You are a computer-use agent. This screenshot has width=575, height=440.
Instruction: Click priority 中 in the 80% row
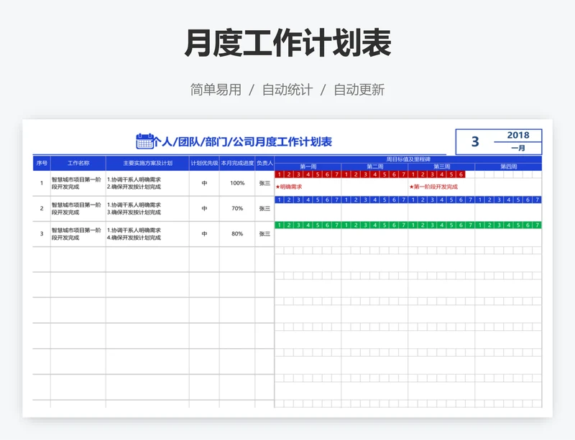[x=204, y=234]
